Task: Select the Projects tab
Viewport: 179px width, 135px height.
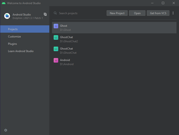Action: coord(25,29)
